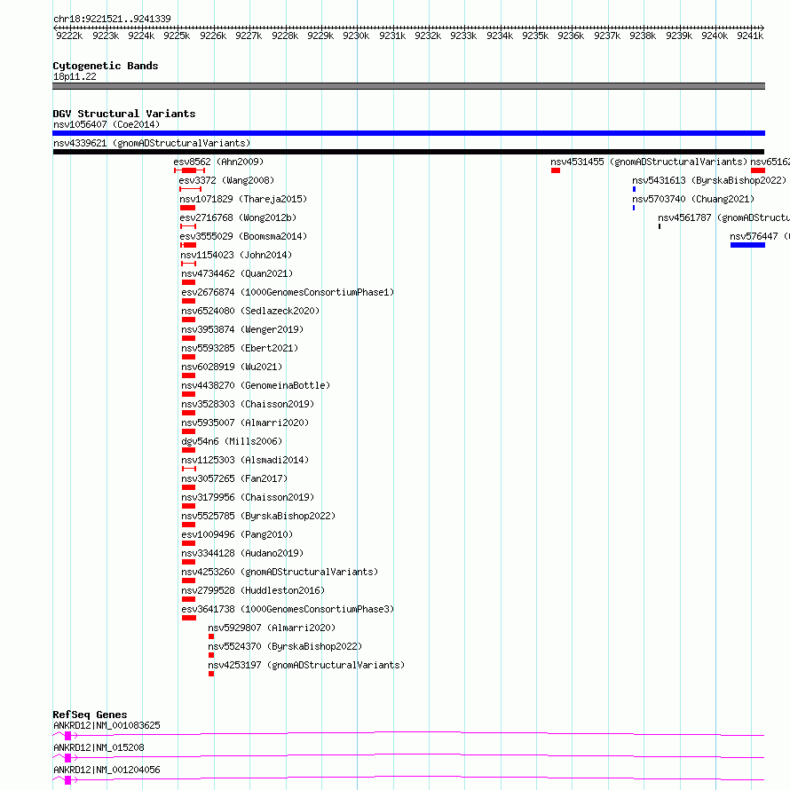Click the magenta exon of ANKRD12|NM_015208
This screenshot has height=790, width=790.
[67, 758]
